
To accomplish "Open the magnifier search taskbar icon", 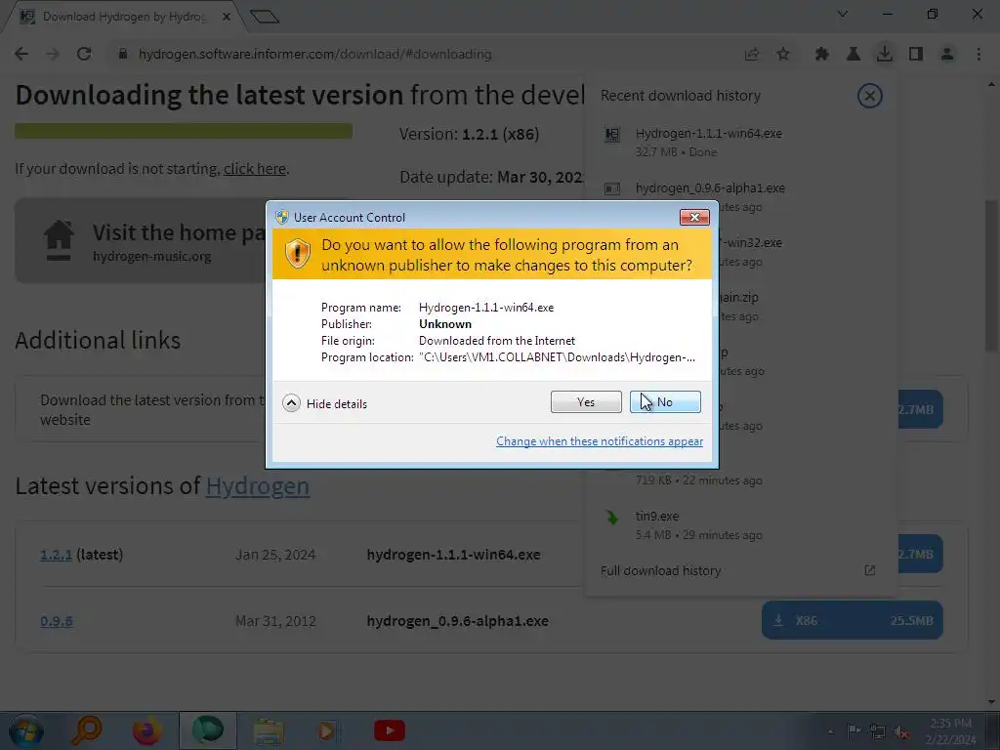I will coord(86,730).
